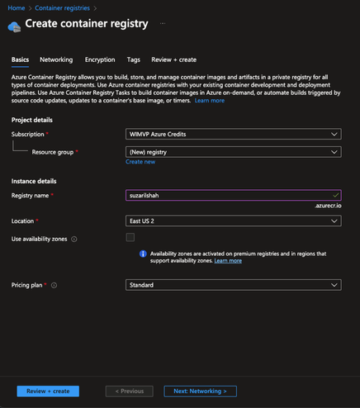Open Learn more link in description
This screenshot has width=360, height=408.
coord(210,101)
